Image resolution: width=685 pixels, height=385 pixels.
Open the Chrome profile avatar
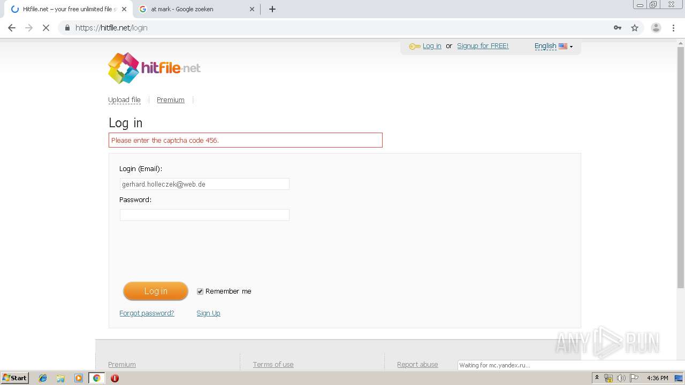[x=656, y=28]
